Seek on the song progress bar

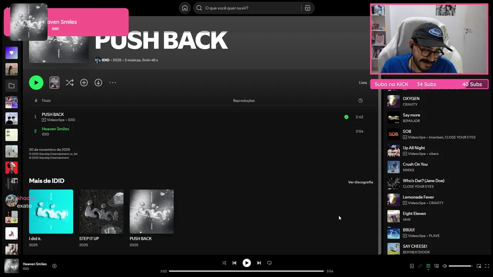246,271
